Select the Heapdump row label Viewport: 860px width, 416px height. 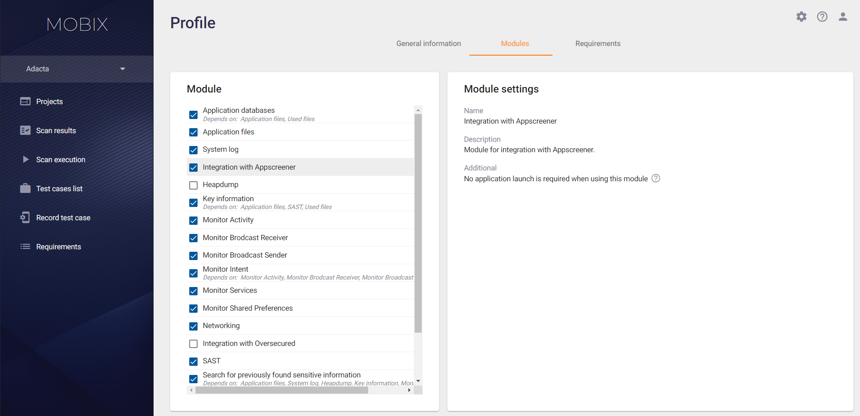click(220, 185)
